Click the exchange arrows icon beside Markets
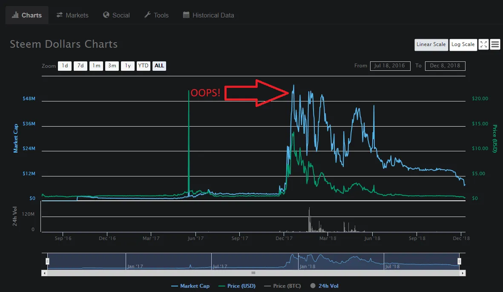 (59, 15)
